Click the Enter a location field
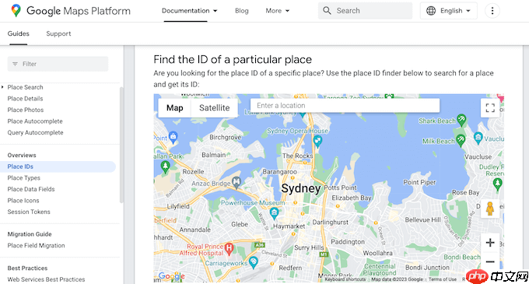529x284 pixels. [345, 106]
